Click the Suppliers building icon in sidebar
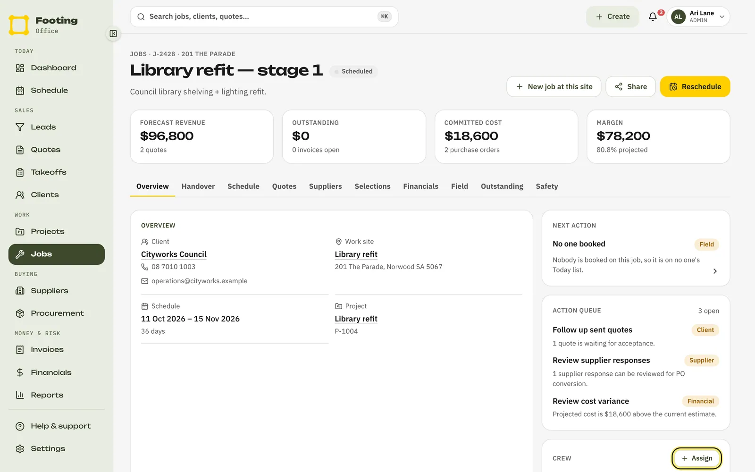Screen dimensions: 755x472 tap(20, 291)
